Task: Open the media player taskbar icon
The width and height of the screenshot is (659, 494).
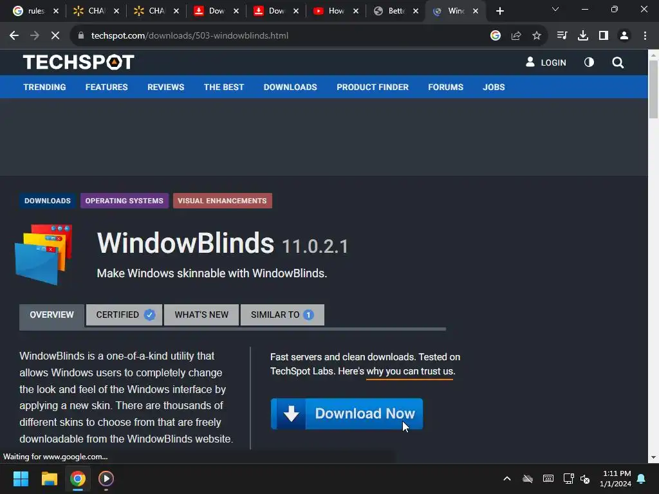Action: [x=106, y=479]
